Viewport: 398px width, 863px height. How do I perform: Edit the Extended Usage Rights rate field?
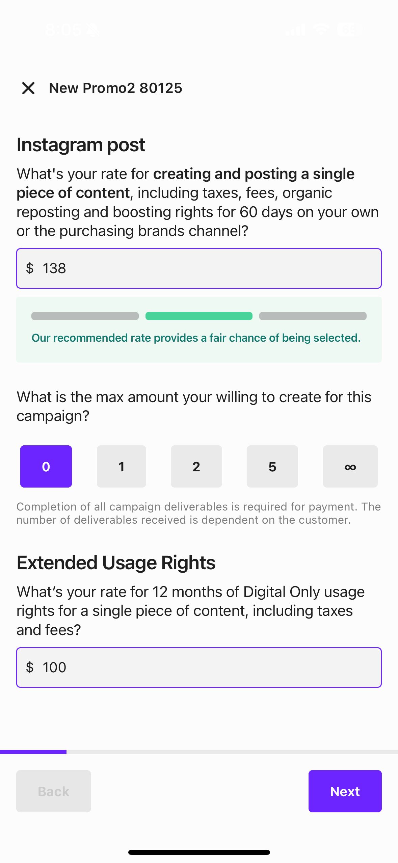(199, 668)
